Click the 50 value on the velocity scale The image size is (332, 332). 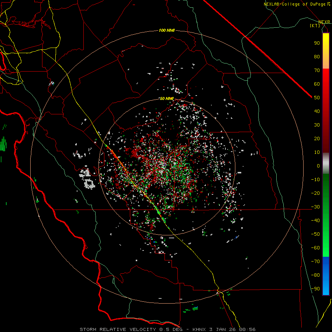coord(317,98)
